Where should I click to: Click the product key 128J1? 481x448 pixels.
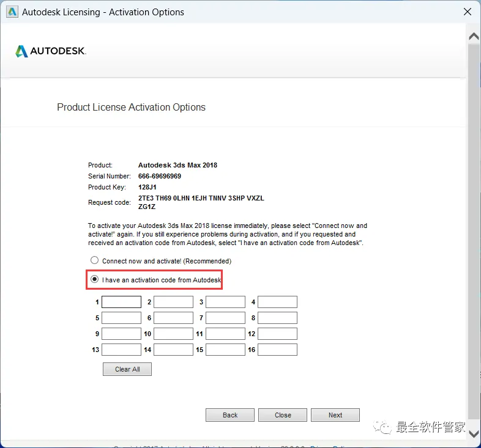click(147, 187)
